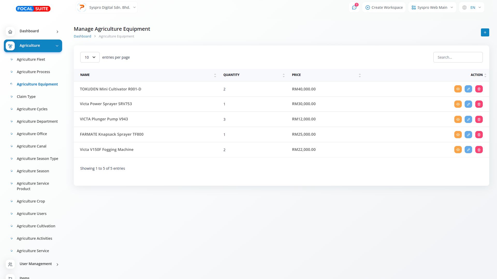497x279 pixels.
Task: Open Agriculture Fleet menu item
Action: click(x=31, y=59)
